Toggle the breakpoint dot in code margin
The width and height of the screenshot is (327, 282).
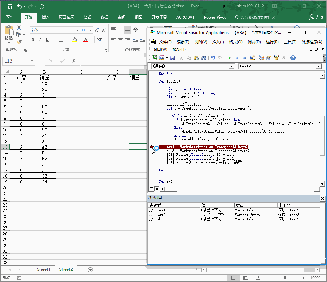(152, 147)
